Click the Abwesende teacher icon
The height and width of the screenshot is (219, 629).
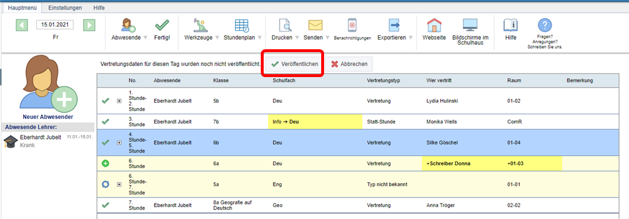pyautogui.click(x=129, y=25)
